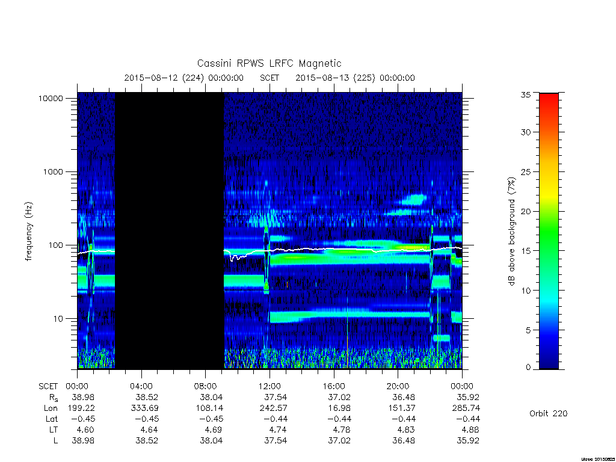Click the 10000 frequency tick label
Viewport: 616px width, 462px height.
51,98
